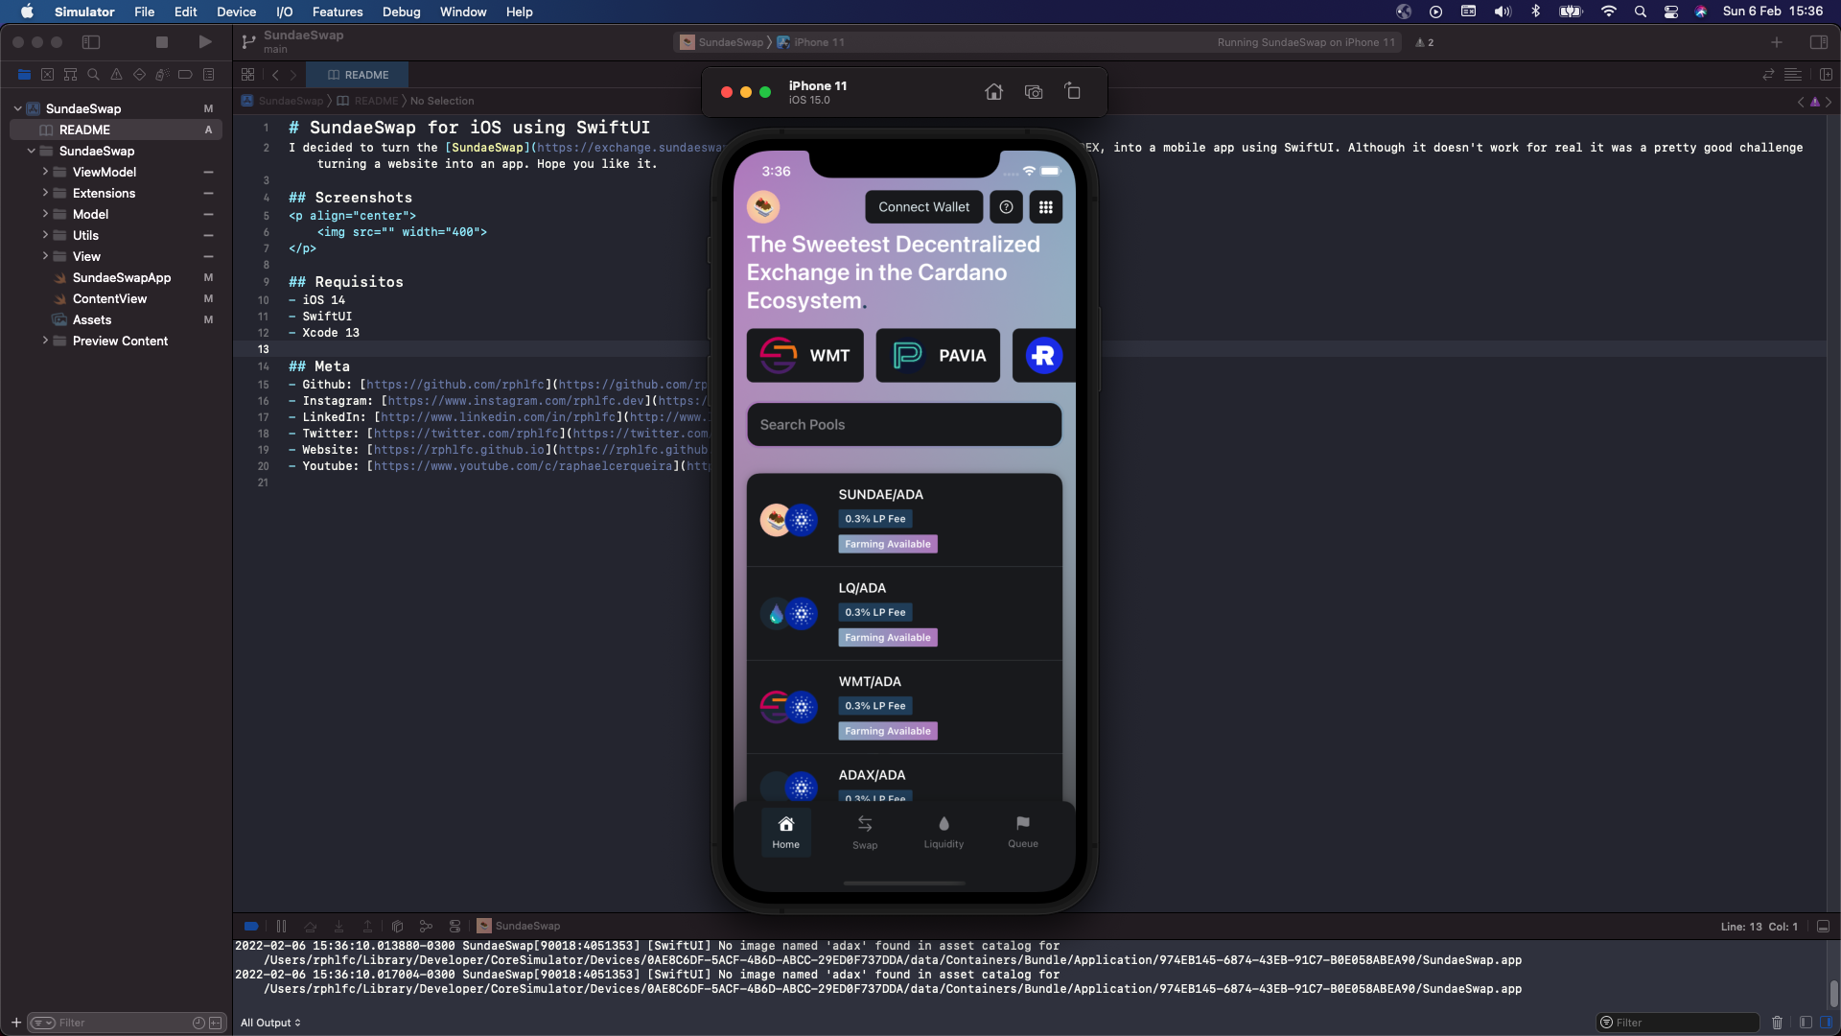Focus the Search Pools field
This screenshot has height=1036, width=1841.
[904, 425]
